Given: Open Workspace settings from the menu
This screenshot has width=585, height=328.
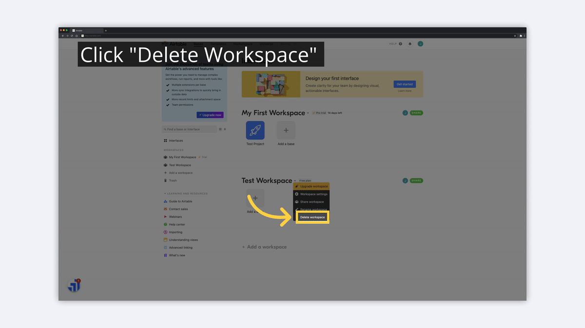Looking at the screenshot, I should (x=311, y=194).
